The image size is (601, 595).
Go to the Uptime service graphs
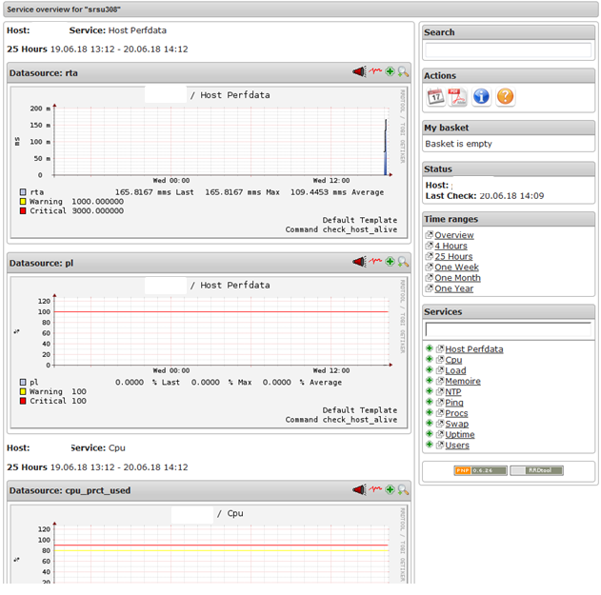pos(459,434)
